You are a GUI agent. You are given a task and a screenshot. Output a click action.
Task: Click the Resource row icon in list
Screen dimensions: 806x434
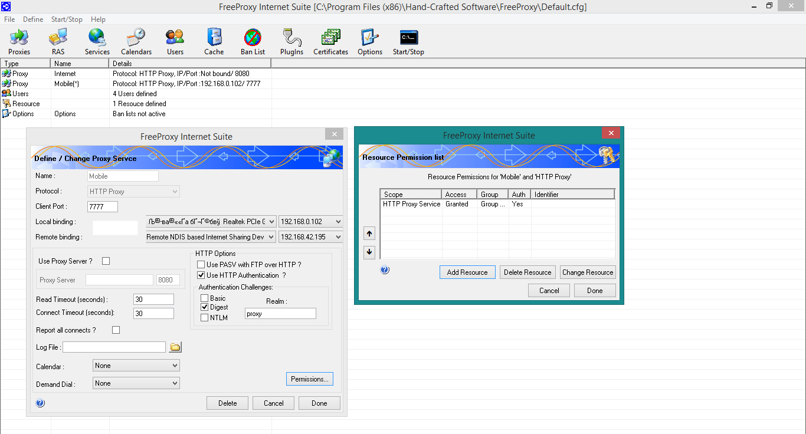[6, 103]
